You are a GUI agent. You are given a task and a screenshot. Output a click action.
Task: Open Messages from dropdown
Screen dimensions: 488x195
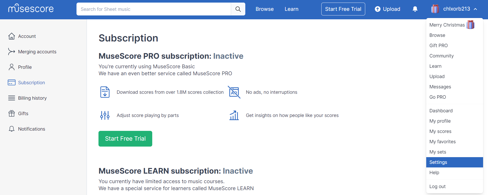click(455, 87)
